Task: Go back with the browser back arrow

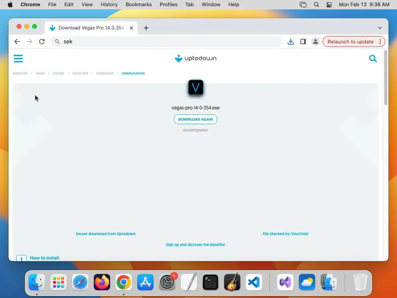Action: point(17,42)
